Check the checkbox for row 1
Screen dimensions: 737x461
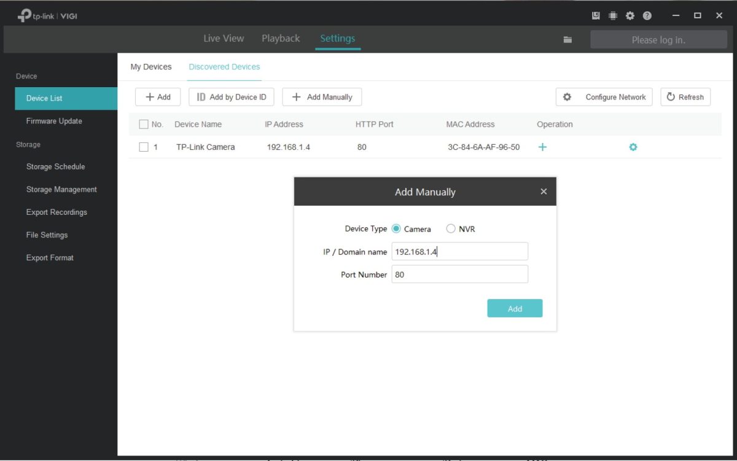[144, 147]
